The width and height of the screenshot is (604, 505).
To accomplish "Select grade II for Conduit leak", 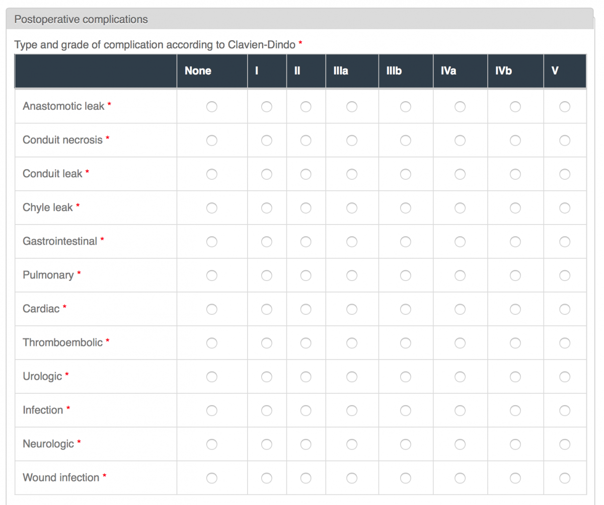I will (306, 174).
